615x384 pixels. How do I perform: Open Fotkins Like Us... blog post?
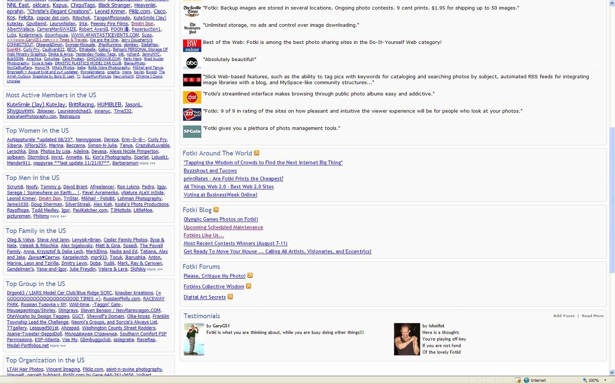(204, 235)
